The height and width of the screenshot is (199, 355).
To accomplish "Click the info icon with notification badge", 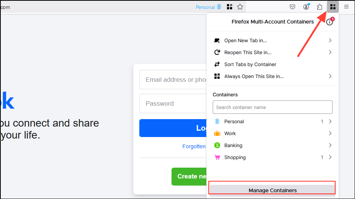I will pyautogui.click(x=330, y=22).
